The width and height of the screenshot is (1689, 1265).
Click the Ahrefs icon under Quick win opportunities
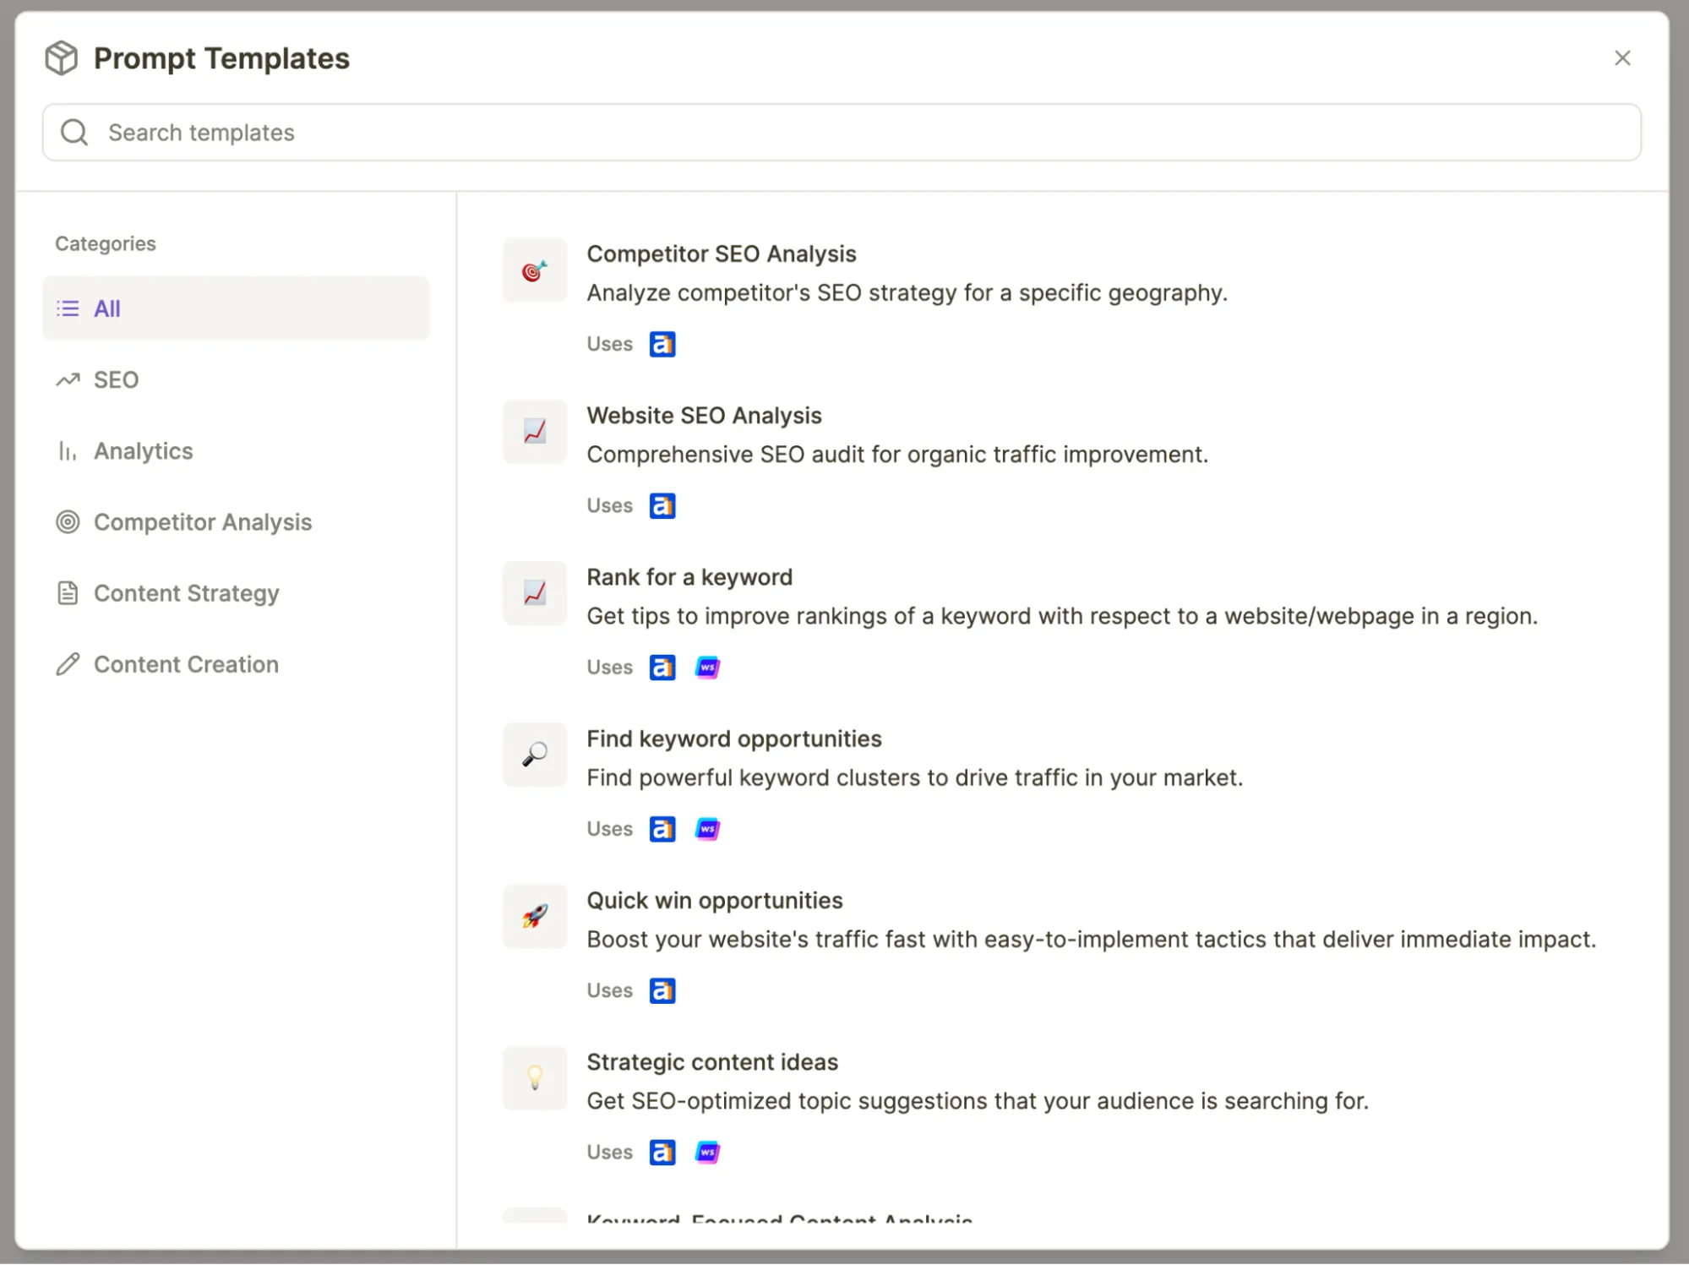point(662,990)
